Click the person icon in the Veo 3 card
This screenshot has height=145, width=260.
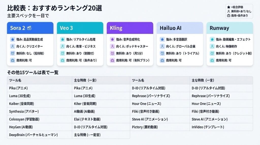coord(62,46)
